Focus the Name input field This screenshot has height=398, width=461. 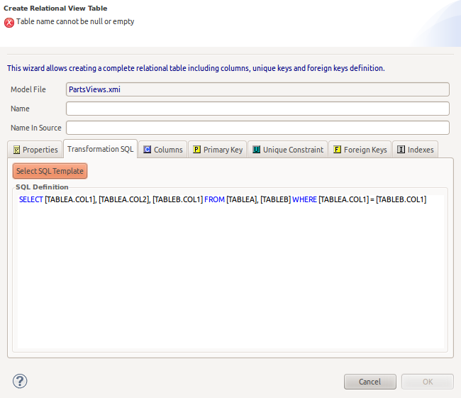click(257, 109)
